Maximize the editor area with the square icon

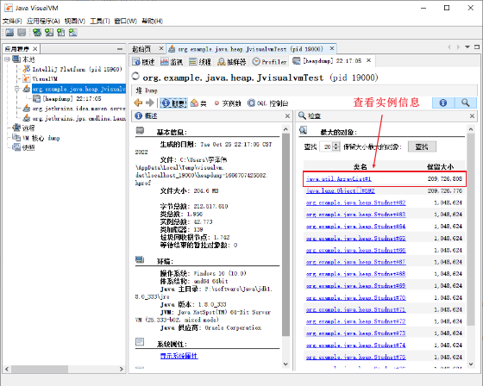[476, 47]
